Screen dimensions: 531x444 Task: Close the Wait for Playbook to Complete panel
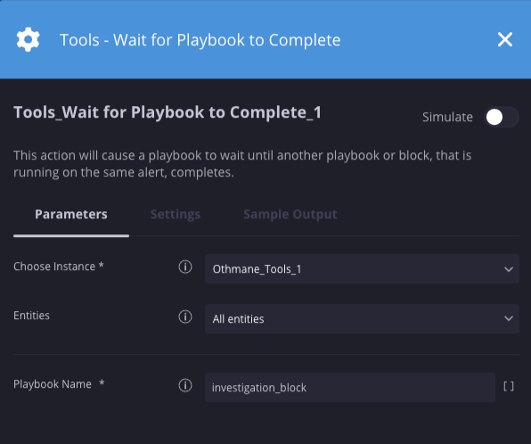505,39
